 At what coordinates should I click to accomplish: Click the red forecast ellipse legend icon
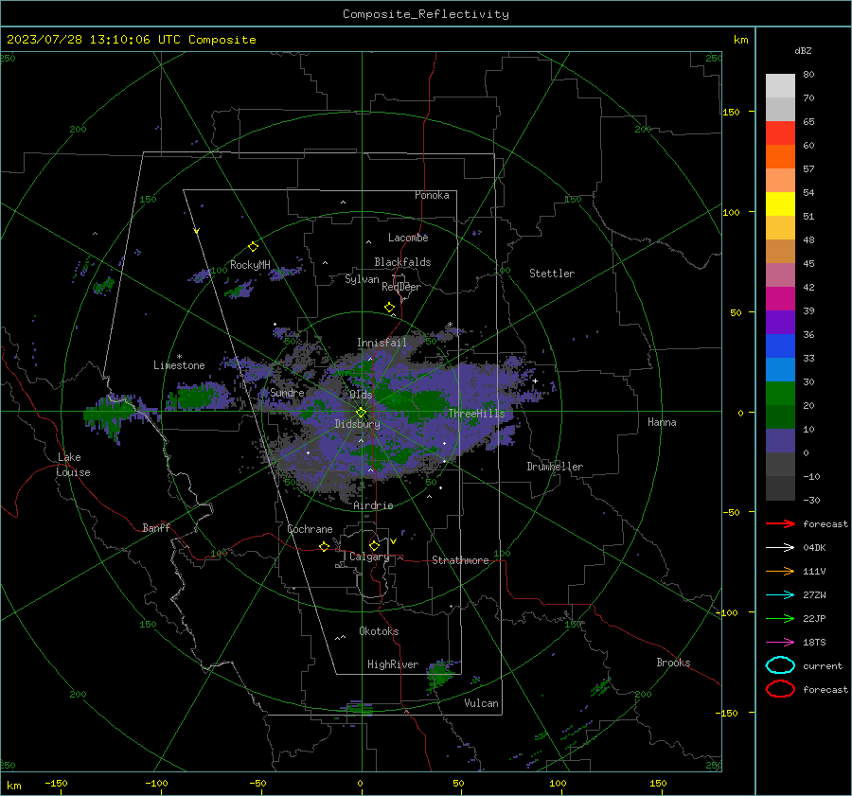tap(780, 689)
